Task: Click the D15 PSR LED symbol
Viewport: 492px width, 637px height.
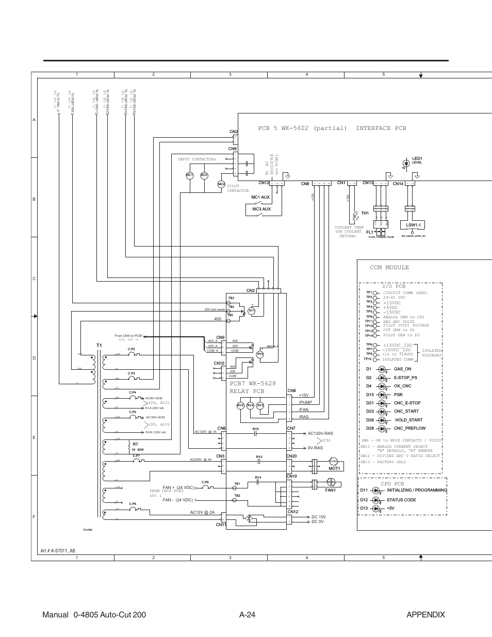Action: [383, 395]
